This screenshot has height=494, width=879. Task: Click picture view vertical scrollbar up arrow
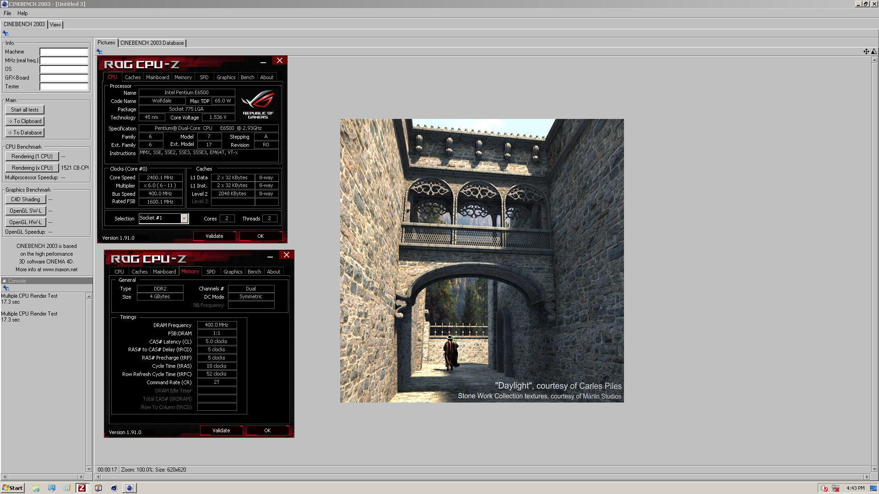pyautogui.click(x=874, y=60)
